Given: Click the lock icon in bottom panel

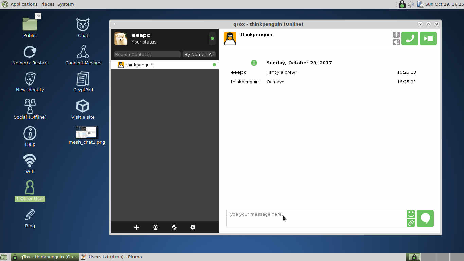Looking at the screenshot, I should (414, 257).
